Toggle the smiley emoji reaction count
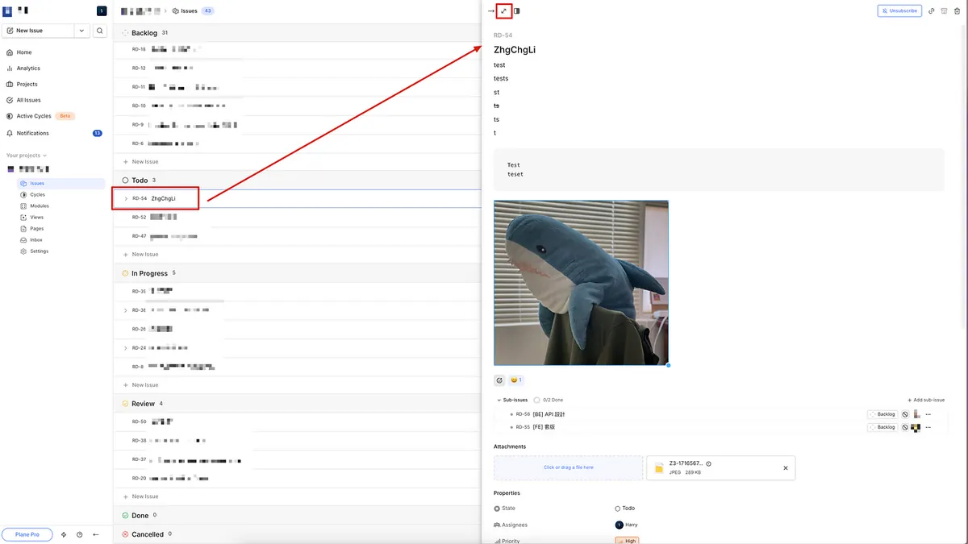968x544 pixels. coord(516,380)
